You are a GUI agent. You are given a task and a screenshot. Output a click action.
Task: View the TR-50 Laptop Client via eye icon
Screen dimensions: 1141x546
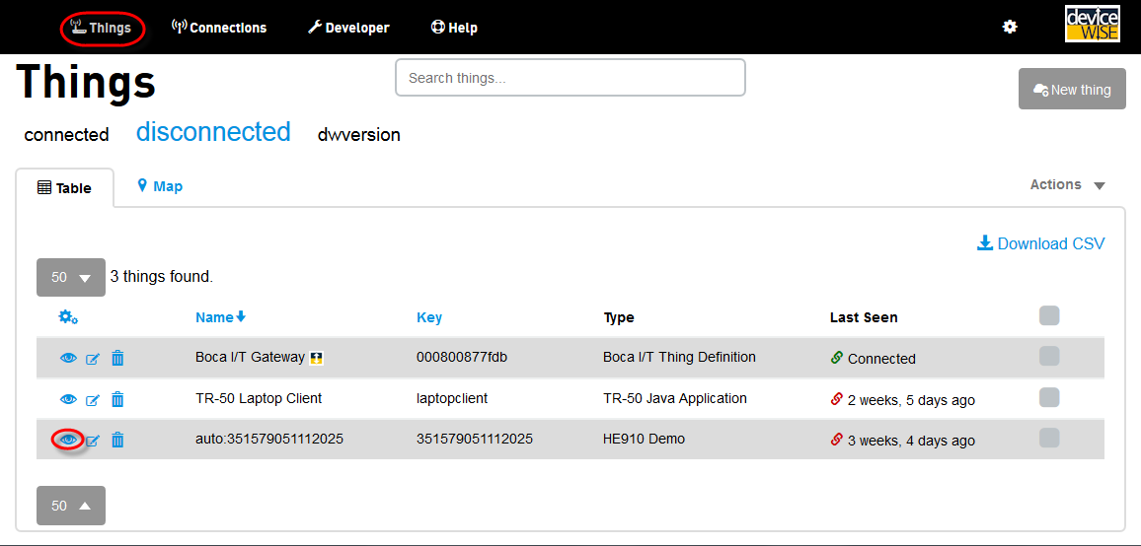tap(68, 399)
